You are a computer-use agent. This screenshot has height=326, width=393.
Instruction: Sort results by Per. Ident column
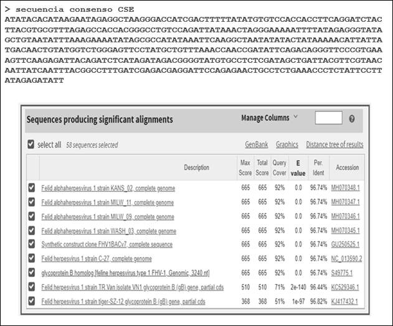click(318, 167)
